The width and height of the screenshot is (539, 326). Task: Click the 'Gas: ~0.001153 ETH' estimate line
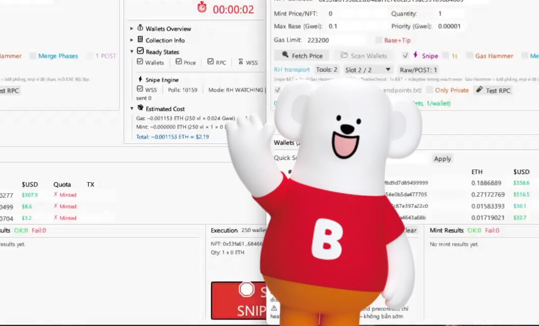(x=186, y=118)
